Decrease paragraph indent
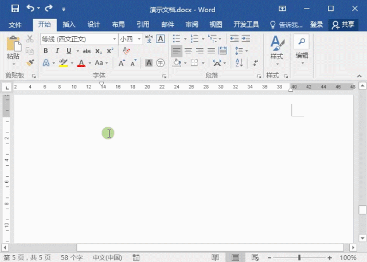The image size is (367, 262). [x=234, y=38]
